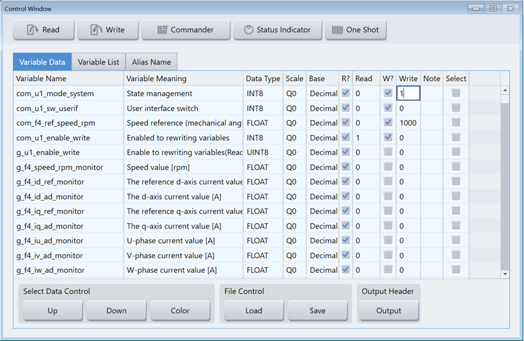The image size is (524, 341).
Task: Minimize the Control Window
Action: (476, 8)
